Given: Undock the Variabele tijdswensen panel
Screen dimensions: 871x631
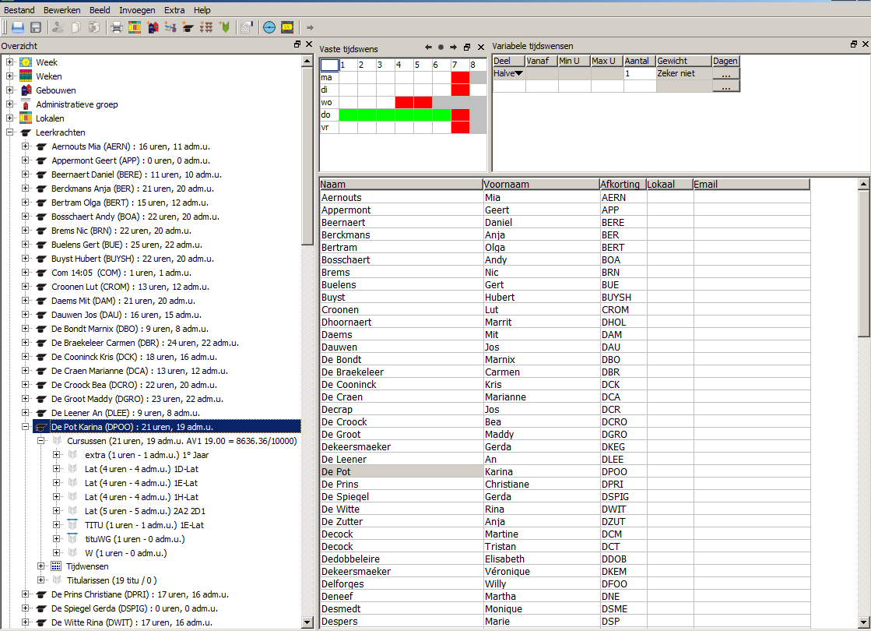Looking at the screenshot, I should point(854,44).
